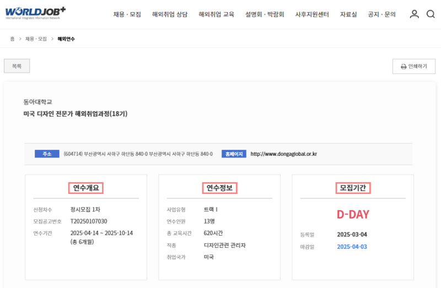Go to 홈 in the breadcrumb
The image size is (441, 288).
point(12,39)
